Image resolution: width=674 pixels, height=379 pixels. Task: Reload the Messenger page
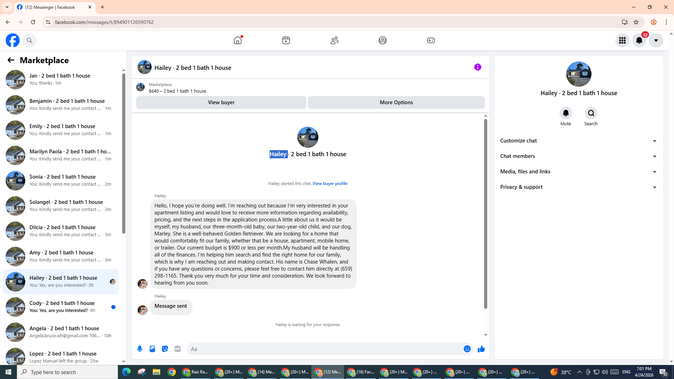pos(33,22)
